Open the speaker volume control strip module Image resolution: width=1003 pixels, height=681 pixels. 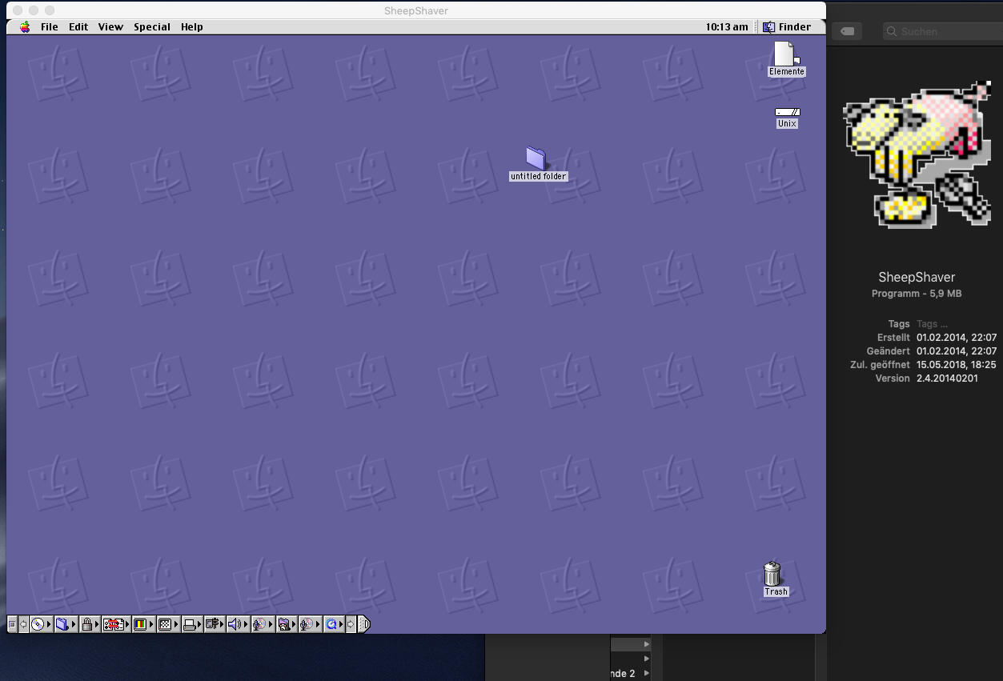tap(238, 624)
